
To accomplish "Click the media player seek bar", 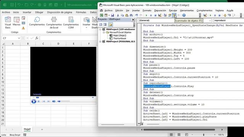I will tap(64, 97).
